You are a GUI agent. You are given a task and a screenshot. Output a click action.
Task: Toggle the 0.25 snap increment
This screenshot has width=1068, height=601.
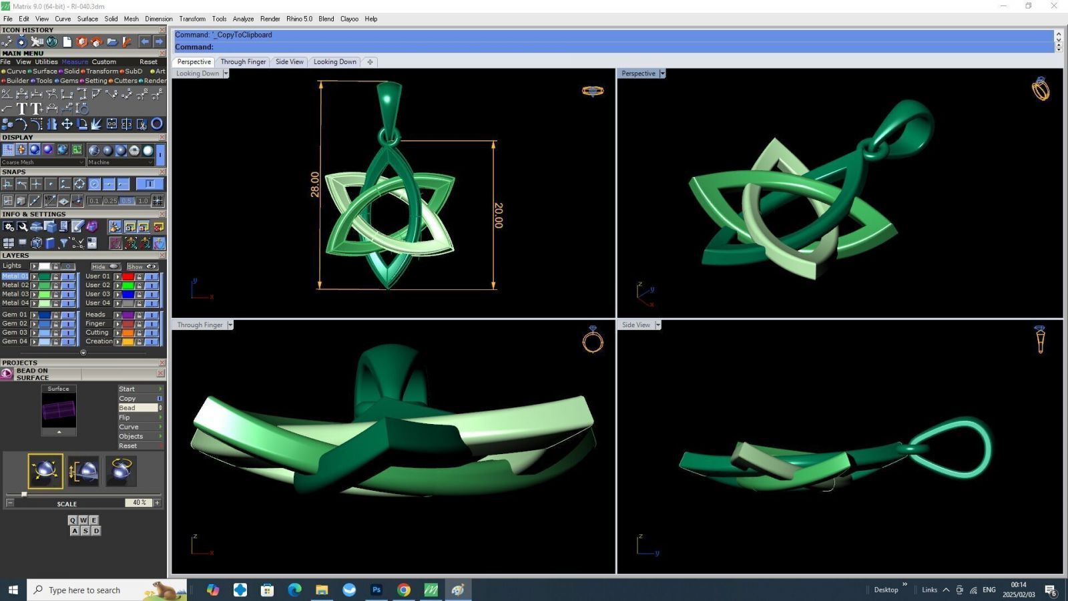pos(109,200)
